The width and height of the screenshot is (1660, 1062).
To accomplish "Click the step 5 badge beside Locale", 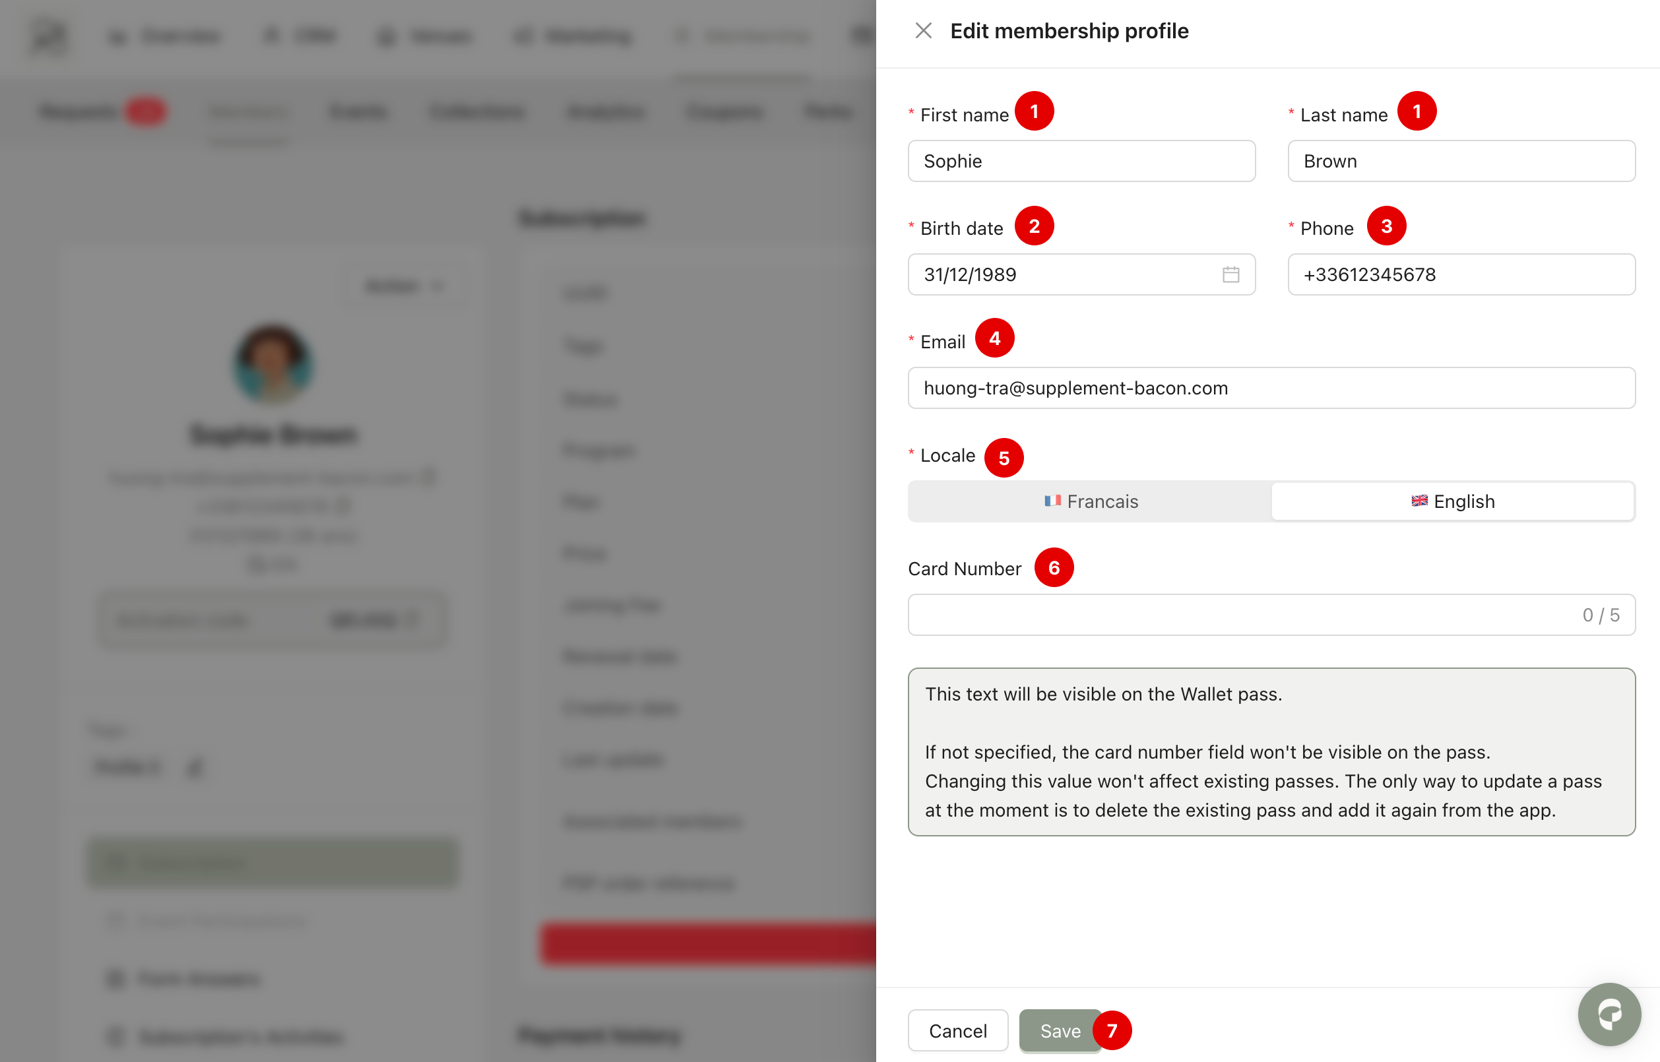I will click(1004, 458).
